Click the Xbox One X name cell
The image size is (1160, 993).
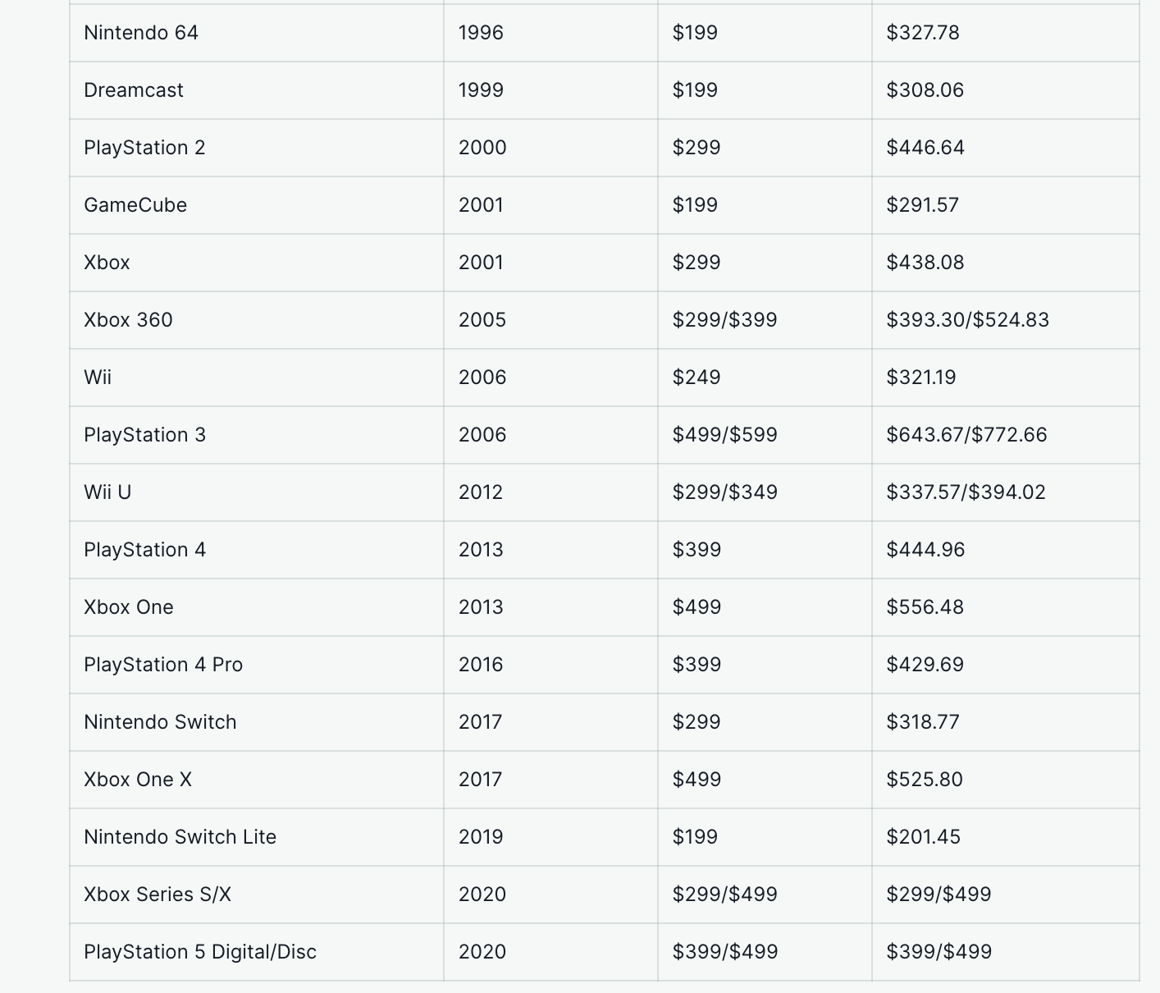pos(138,780)
